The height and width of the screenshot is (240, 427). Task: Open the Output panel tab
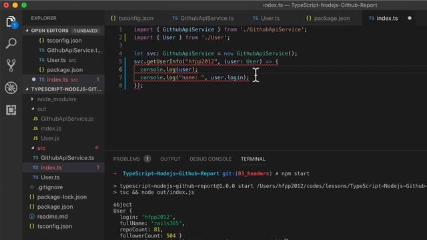point(170,159)
